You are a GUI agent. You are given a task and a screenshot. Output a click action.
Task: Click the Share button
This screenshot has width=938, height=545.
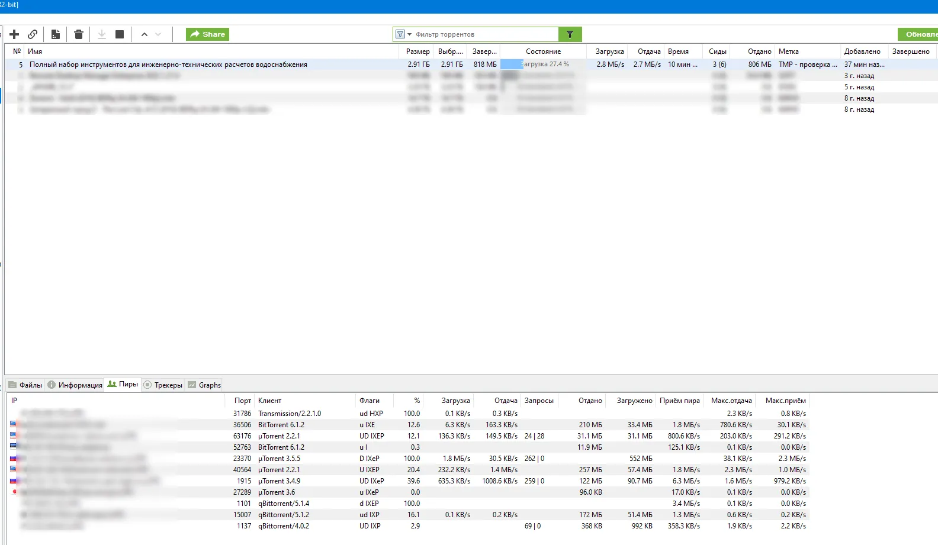coord(207,34)
